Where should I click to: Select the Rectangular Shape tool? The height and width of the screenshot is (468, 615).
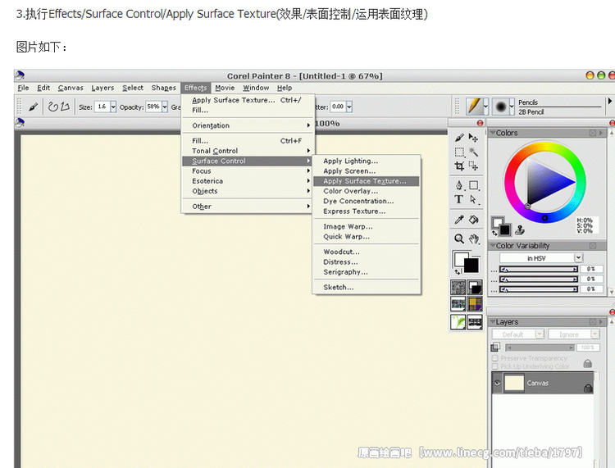[x=473, y=185]
